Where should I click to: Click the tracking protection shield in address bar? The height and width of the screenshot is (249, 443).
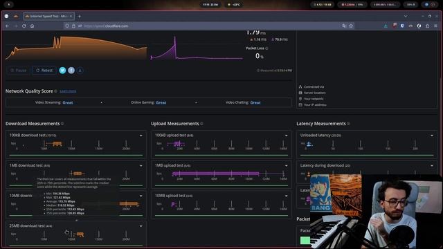[67, 26]
